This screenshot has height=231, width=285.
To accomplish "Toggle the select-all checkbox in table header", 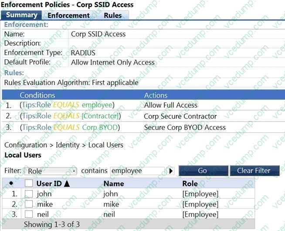I will tap(29, 183).
